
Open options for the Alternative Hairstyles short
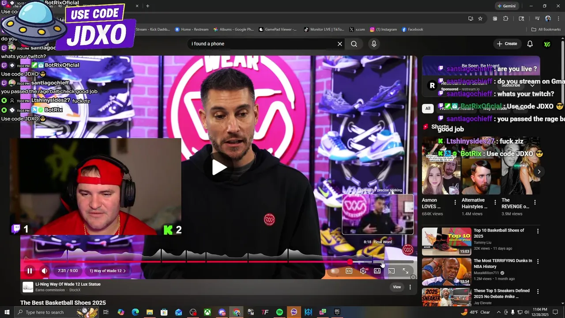(x=495, y=202)
